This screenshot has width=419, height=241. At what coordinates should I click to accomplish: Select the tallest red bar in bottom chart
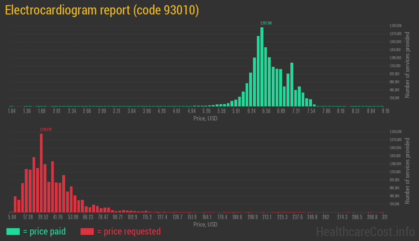41,173
